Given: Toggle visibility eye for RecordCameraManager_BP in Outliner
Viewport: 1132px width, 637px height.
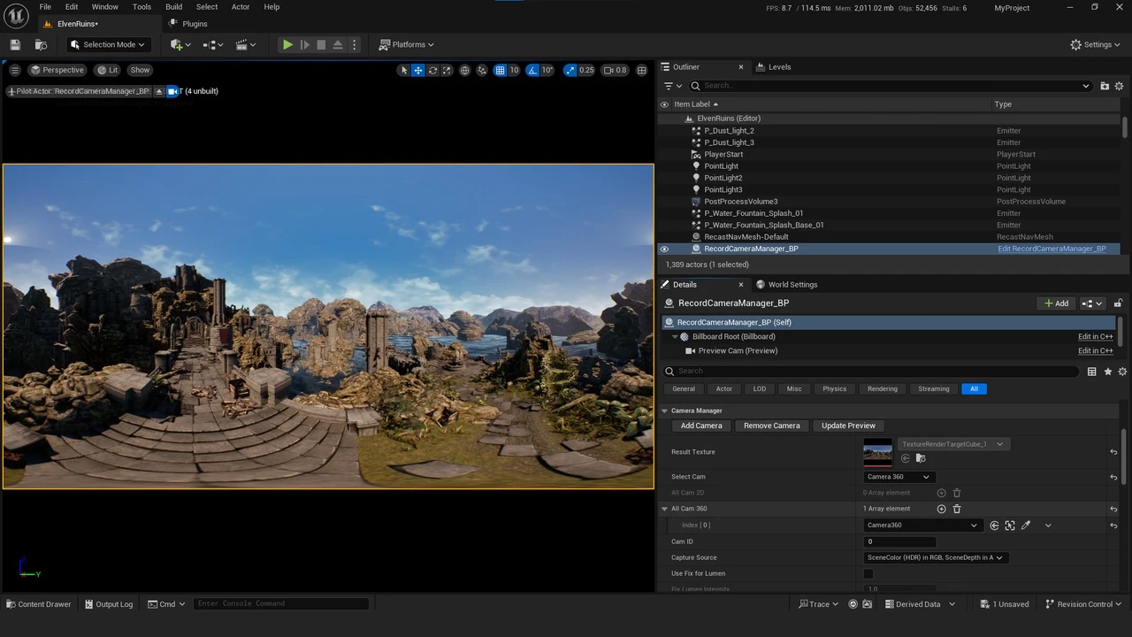Looking at the screenshot, I should click(x=664, y=249).
